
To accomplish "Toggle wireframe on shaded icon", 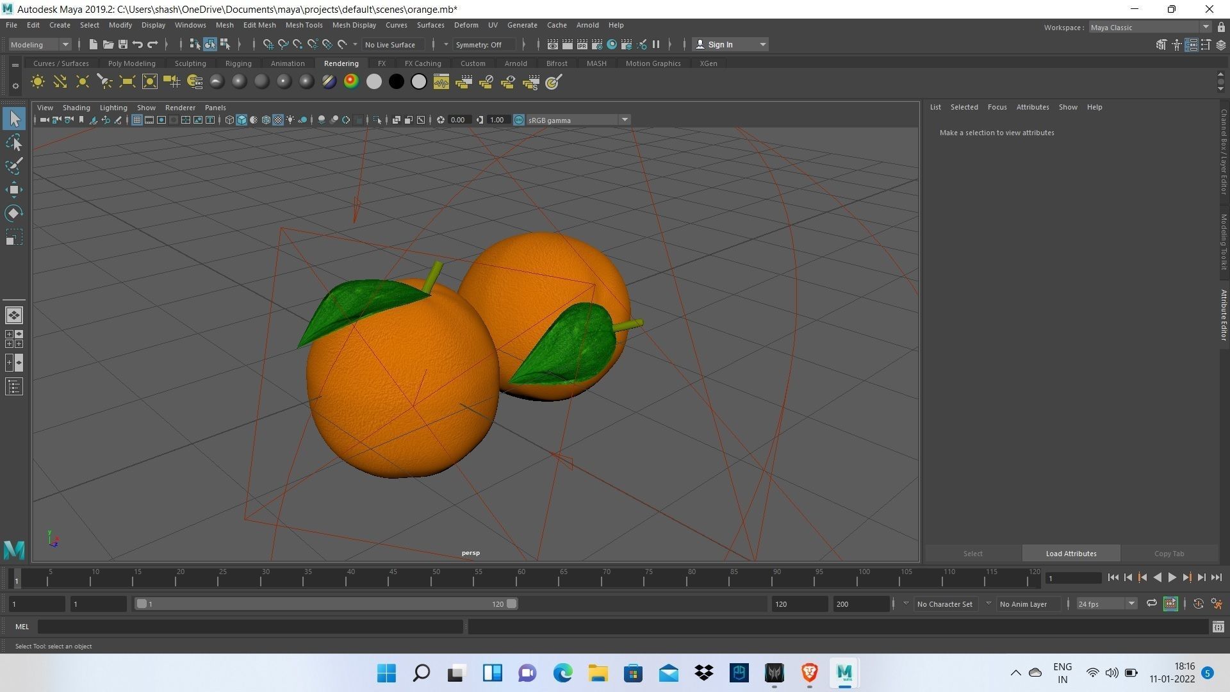I will tap(266, 120).
